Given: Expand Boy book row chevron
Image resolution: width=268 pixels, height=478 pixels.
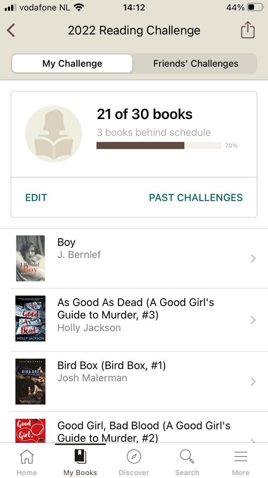Looking at the screenshot, I should tap(253, 259).
